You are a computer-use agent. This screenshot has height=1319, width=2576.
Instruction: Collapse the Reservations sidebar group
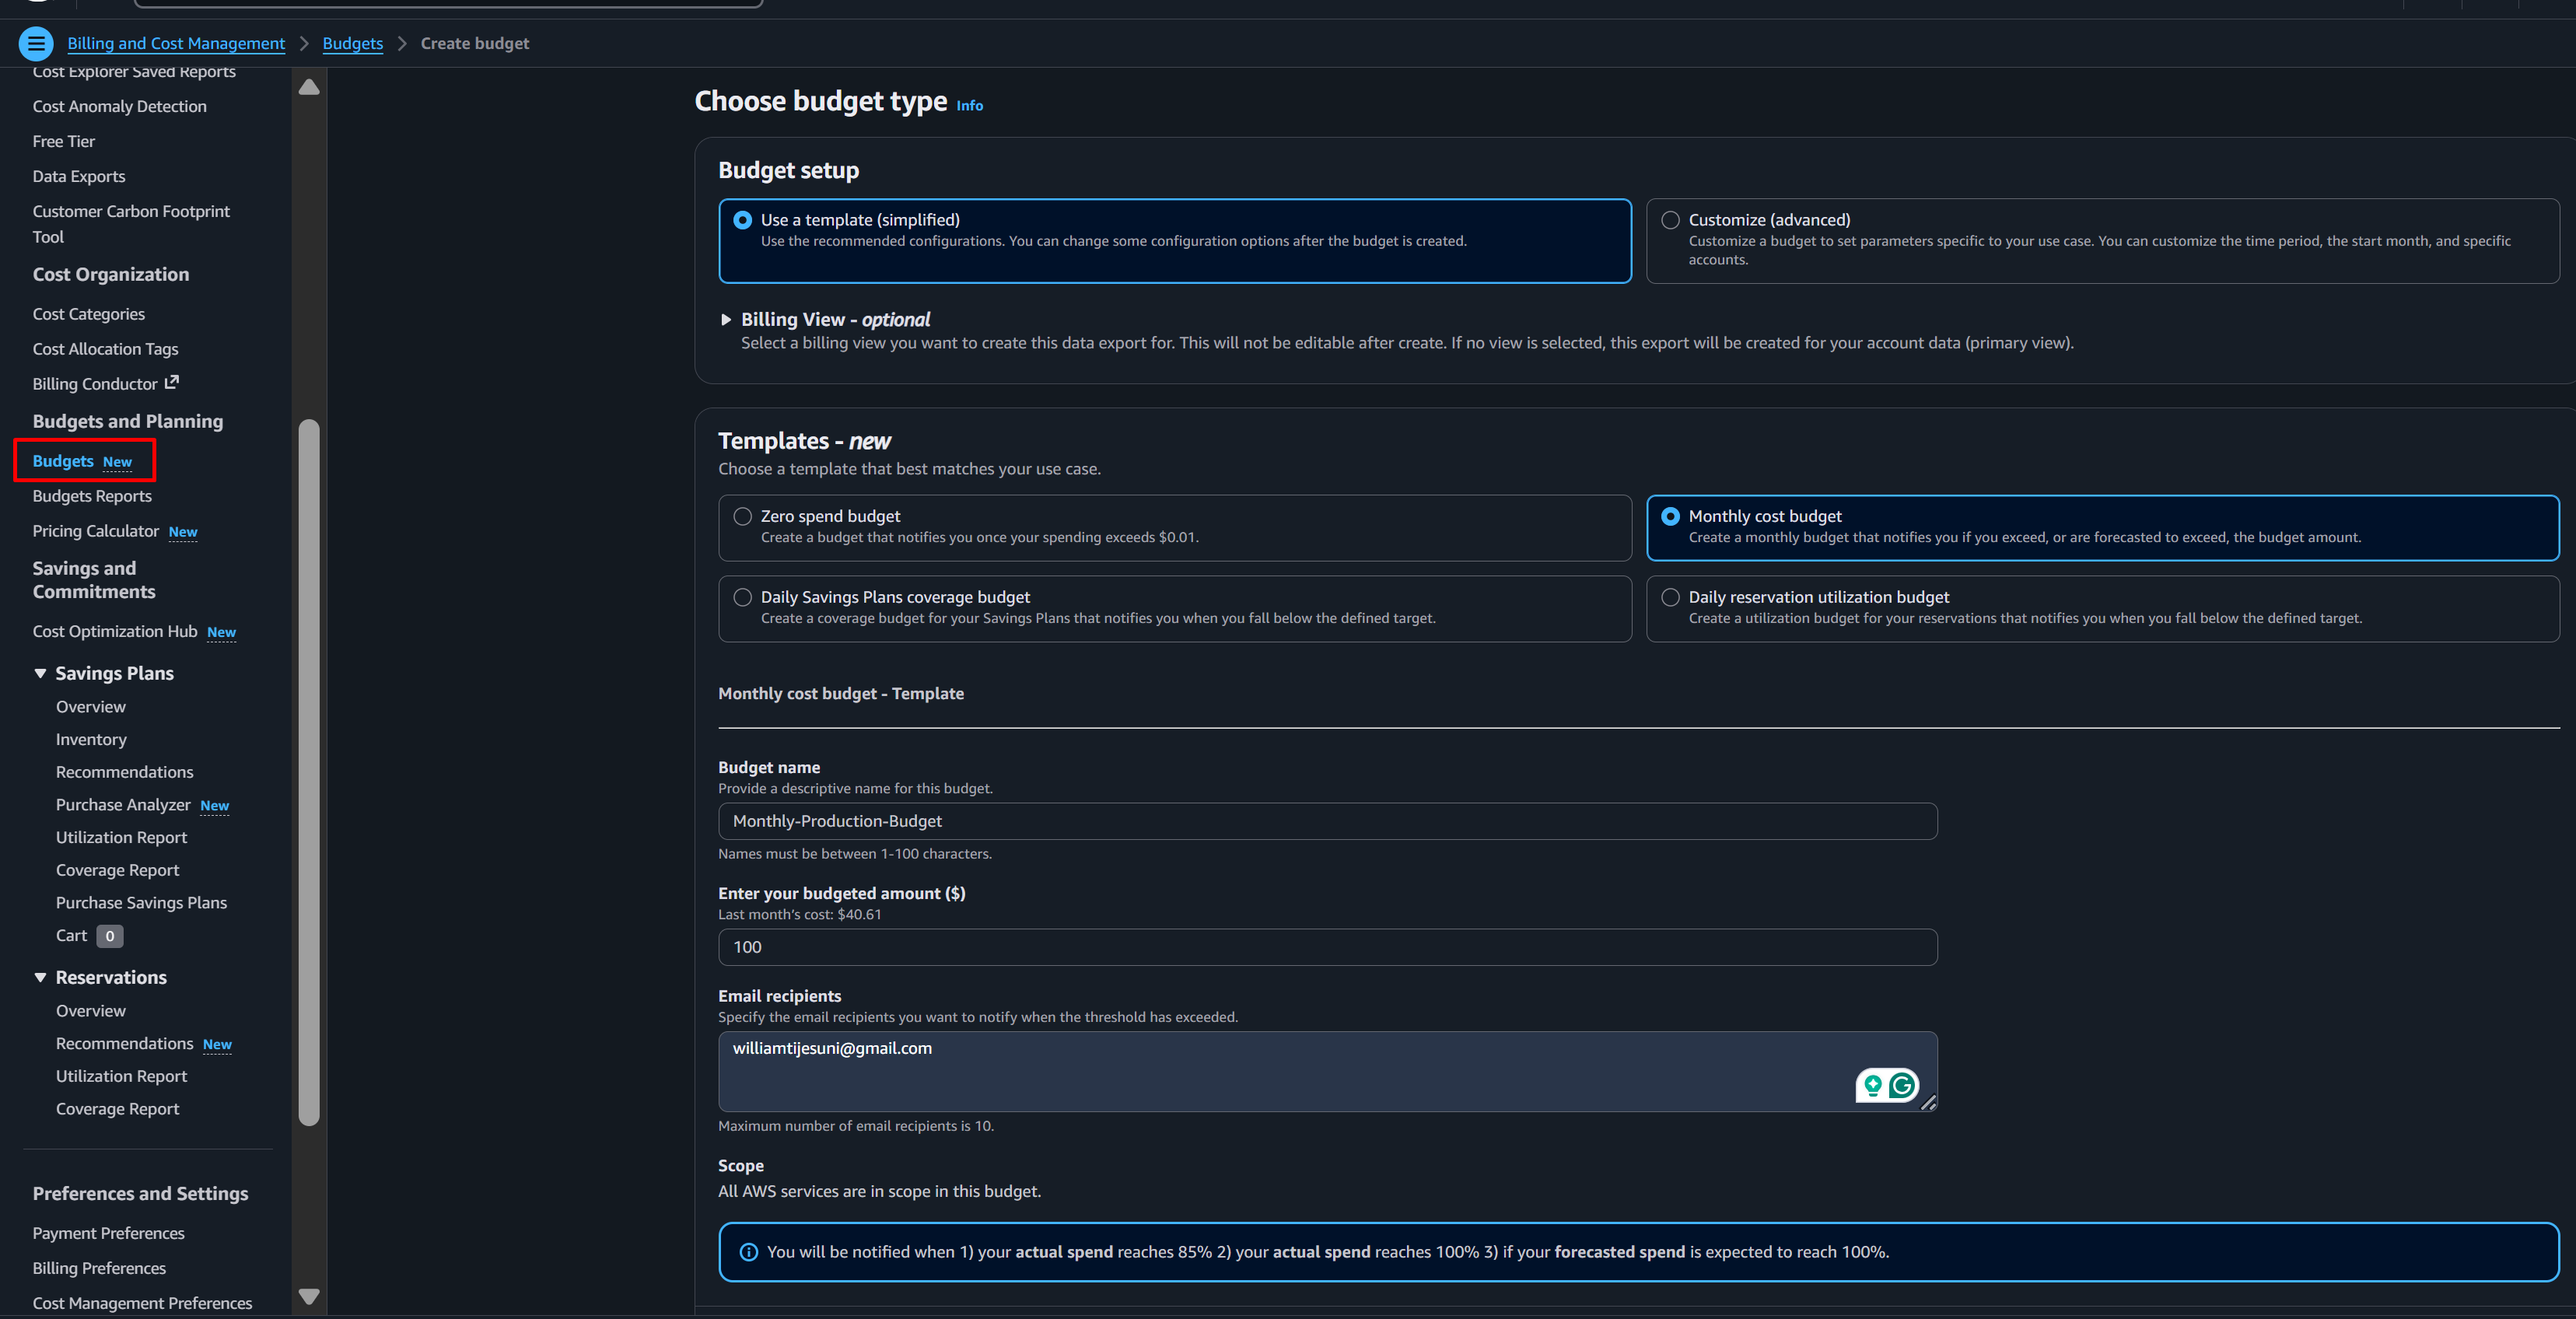40,977
